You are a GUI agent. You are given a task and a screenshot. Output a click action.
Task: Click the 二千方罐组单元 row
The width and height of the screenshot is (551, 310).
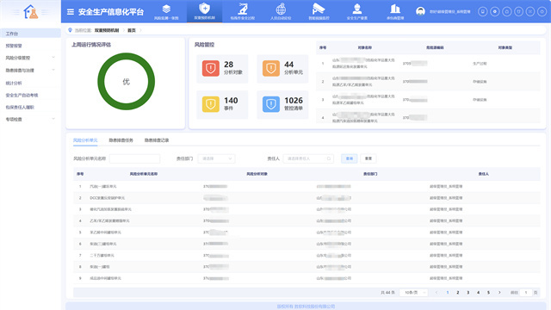tap(306, 255)
